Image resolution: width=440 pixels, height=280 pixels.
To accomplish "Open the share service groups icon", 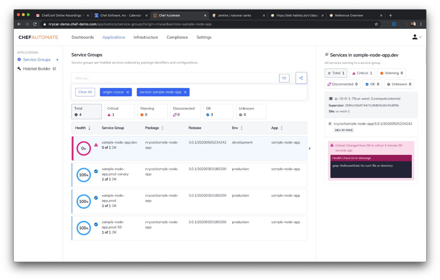I will (x=301, y=78).
